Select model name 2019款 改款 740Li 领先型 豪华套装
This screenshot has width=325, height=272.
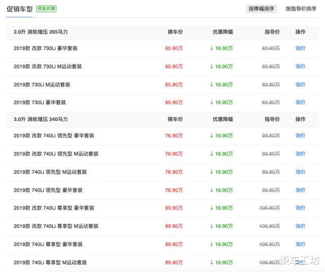[x=54, y=135]
